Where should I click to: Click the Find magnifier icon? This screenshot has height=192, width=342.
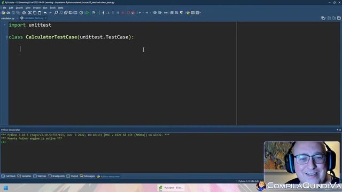(56, 13)
